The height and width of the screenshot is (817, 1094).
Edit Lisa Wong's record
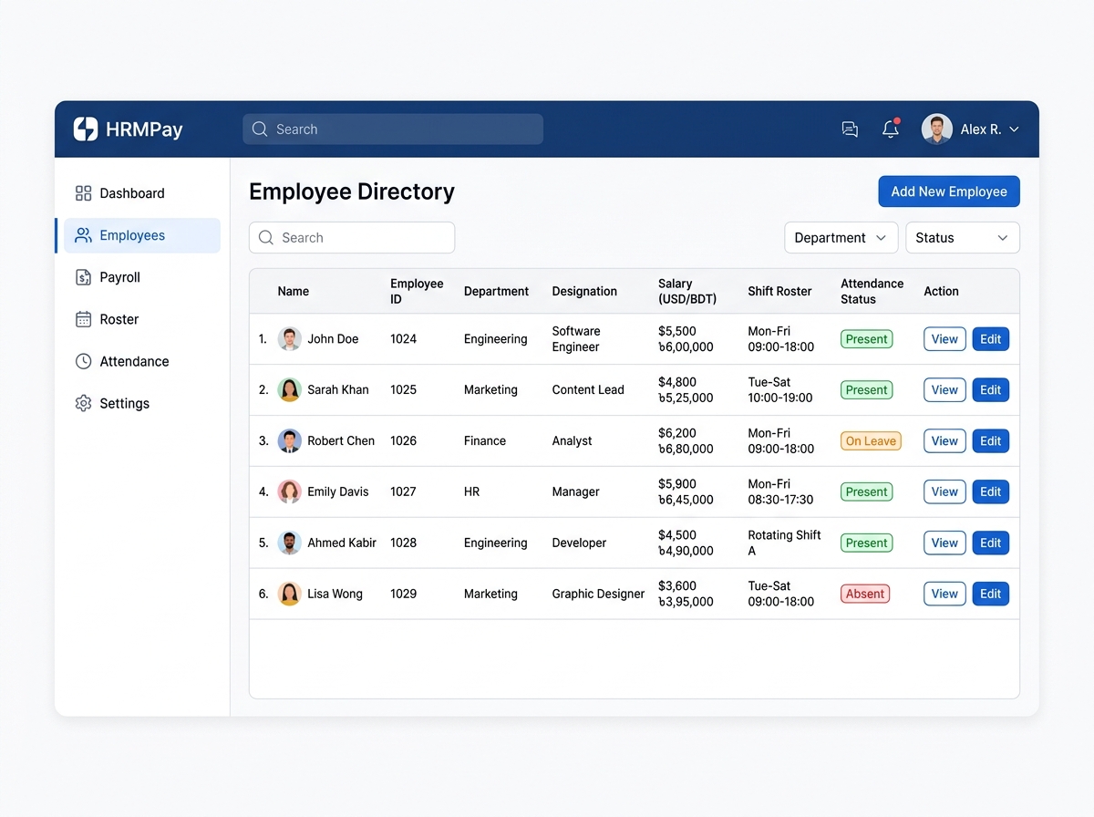pyautogui.click(x=991, y=595)
